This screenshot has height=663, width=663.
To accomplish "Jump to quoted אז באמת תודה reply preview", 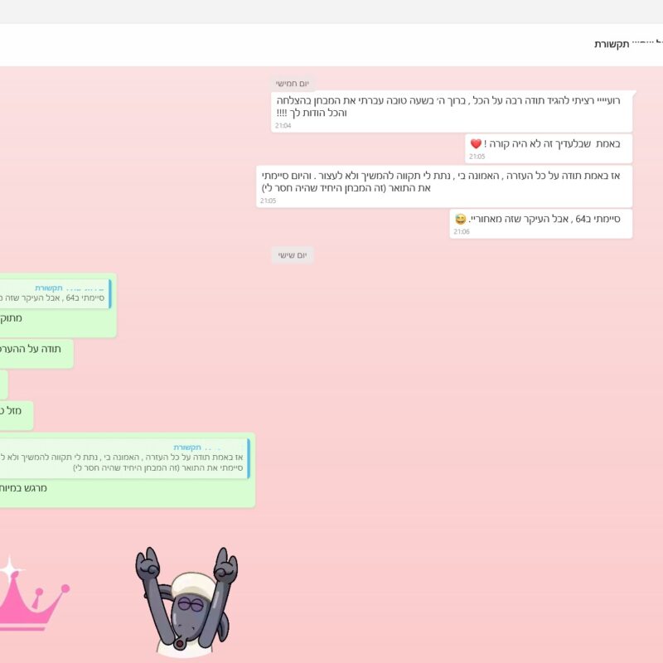I will click(x=123, y=458).
